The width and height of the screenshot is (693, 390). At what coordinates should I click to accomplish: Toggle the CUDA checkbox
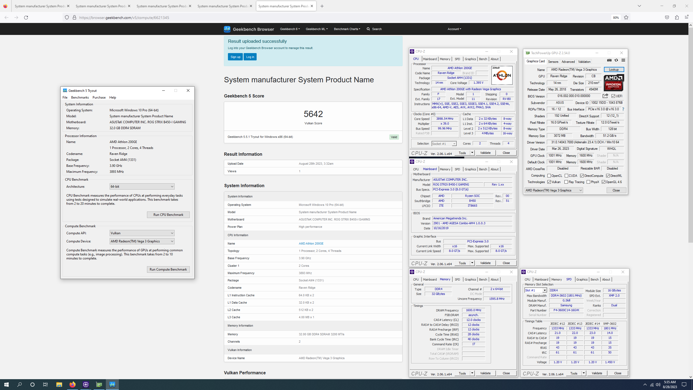(566, 176)
